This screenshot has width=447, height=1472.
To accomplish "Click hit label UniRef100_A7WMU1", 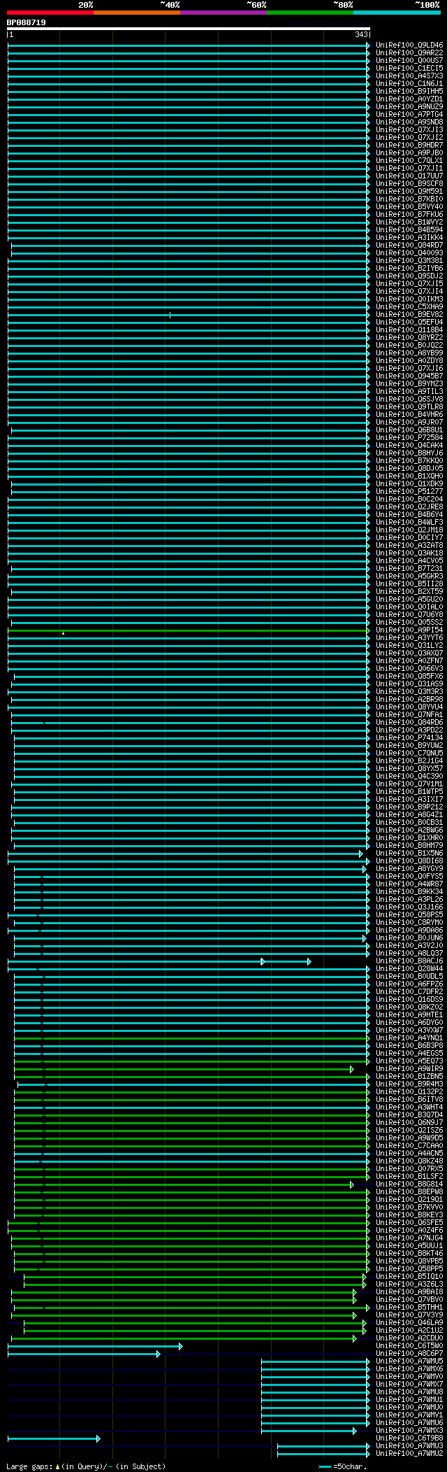I will [x=409, y=1399].
